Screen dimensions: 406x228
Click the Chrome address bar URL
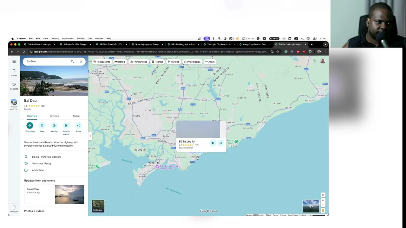point(151,52)
